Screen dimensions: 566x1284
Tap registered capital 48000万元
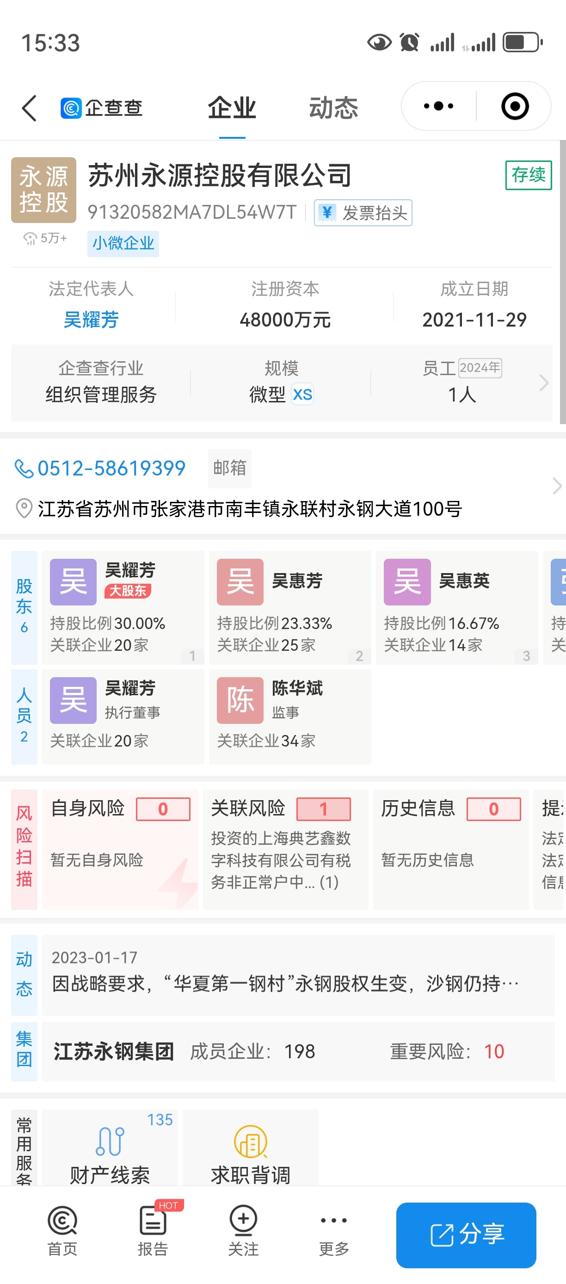pos(285,320)
